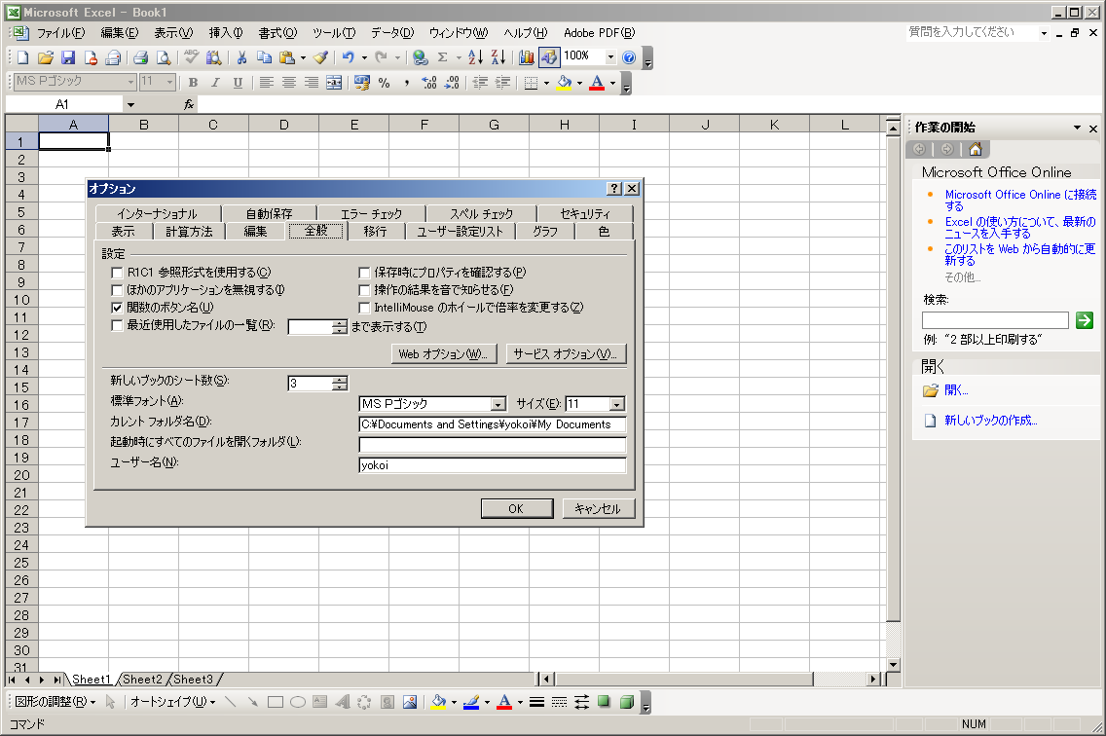Open the セキュリティ tab
Image resolution: width=1106 pixels, height=736 pixels.
[585, 213]
